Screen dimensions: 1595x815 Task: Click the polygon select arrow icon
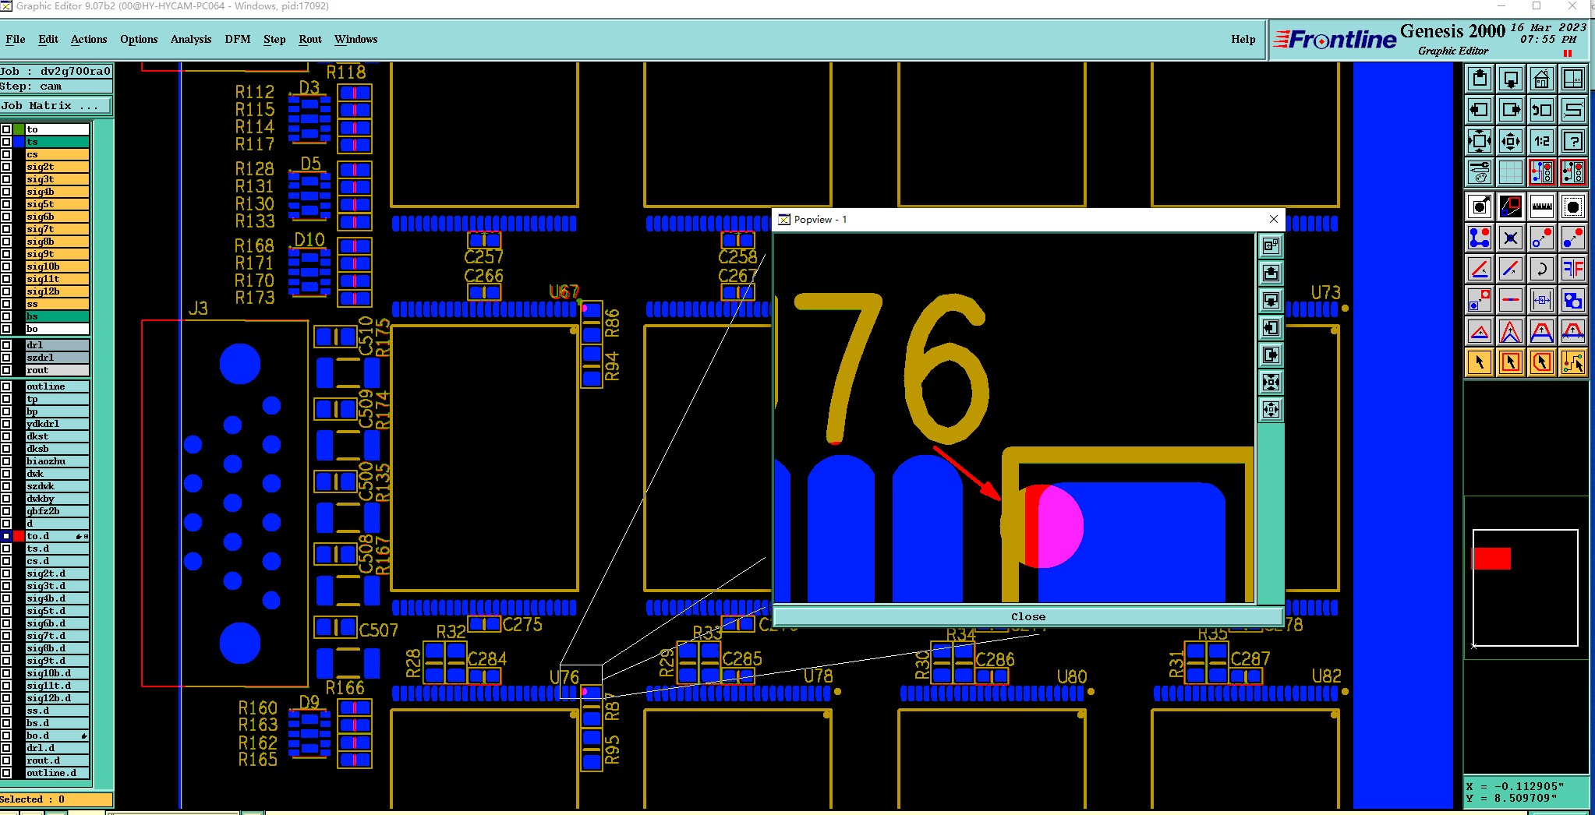(1542, 362)
